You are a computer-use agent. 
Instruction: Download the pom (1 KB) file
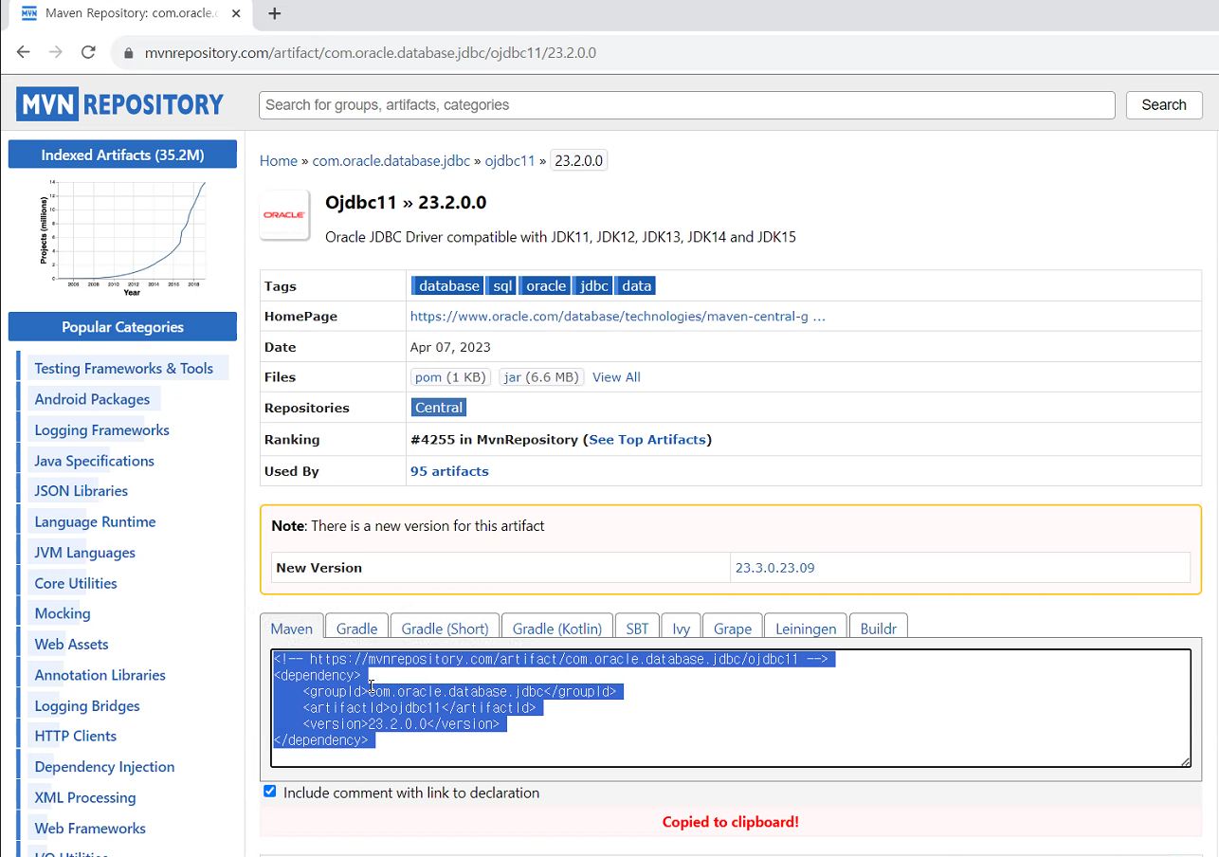pyautogui.click(x=450, y=377)
